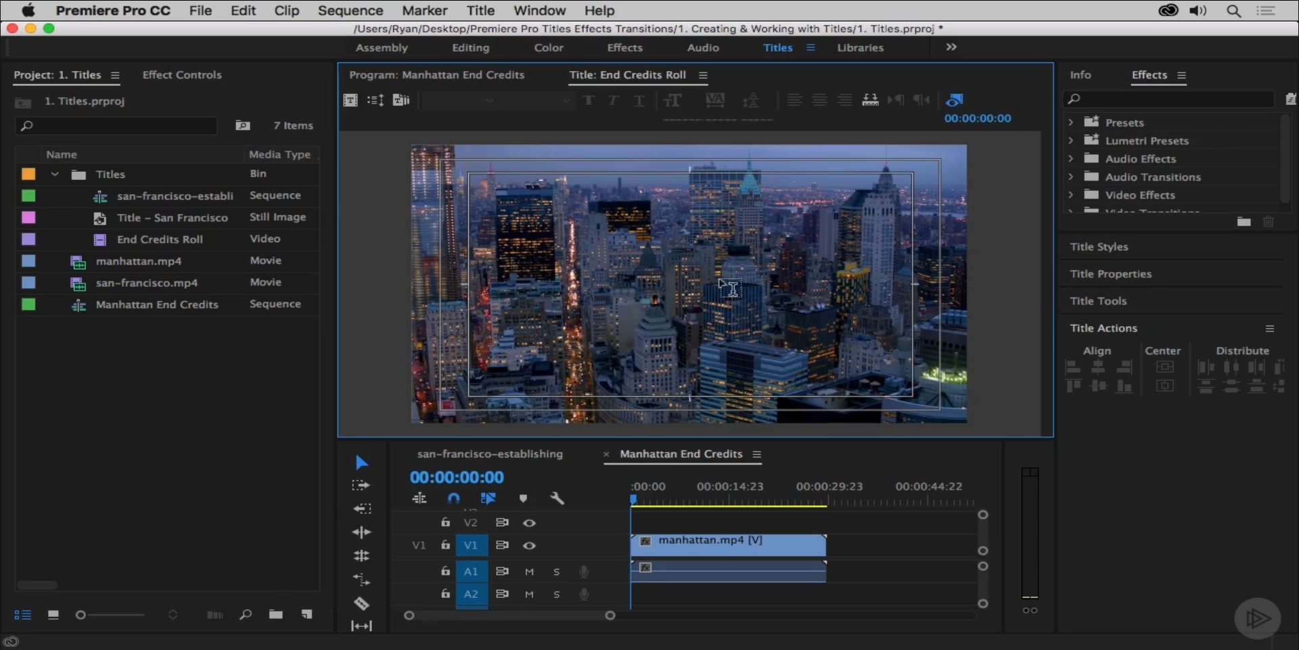This screenshot has width=1299, height=650.
Task: Click Icon View button in Project panel
Action: [x=53, y=615]
